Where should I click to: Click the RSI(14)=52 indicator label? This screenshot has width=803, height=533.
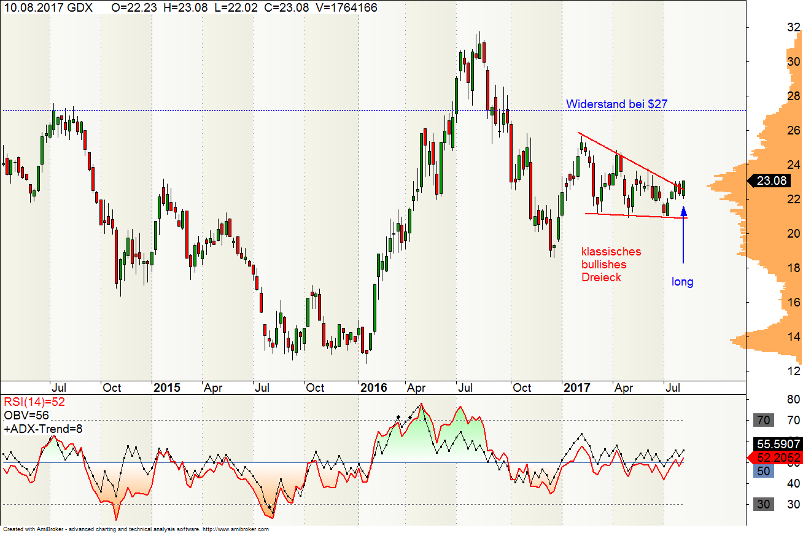click(x=34, y=402)
